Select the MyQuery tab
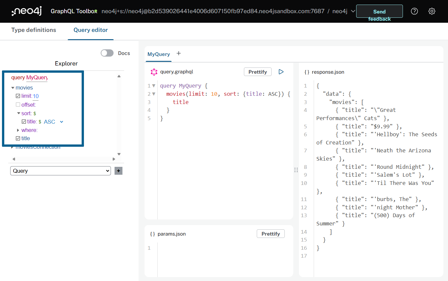 [x=159, y=54]
